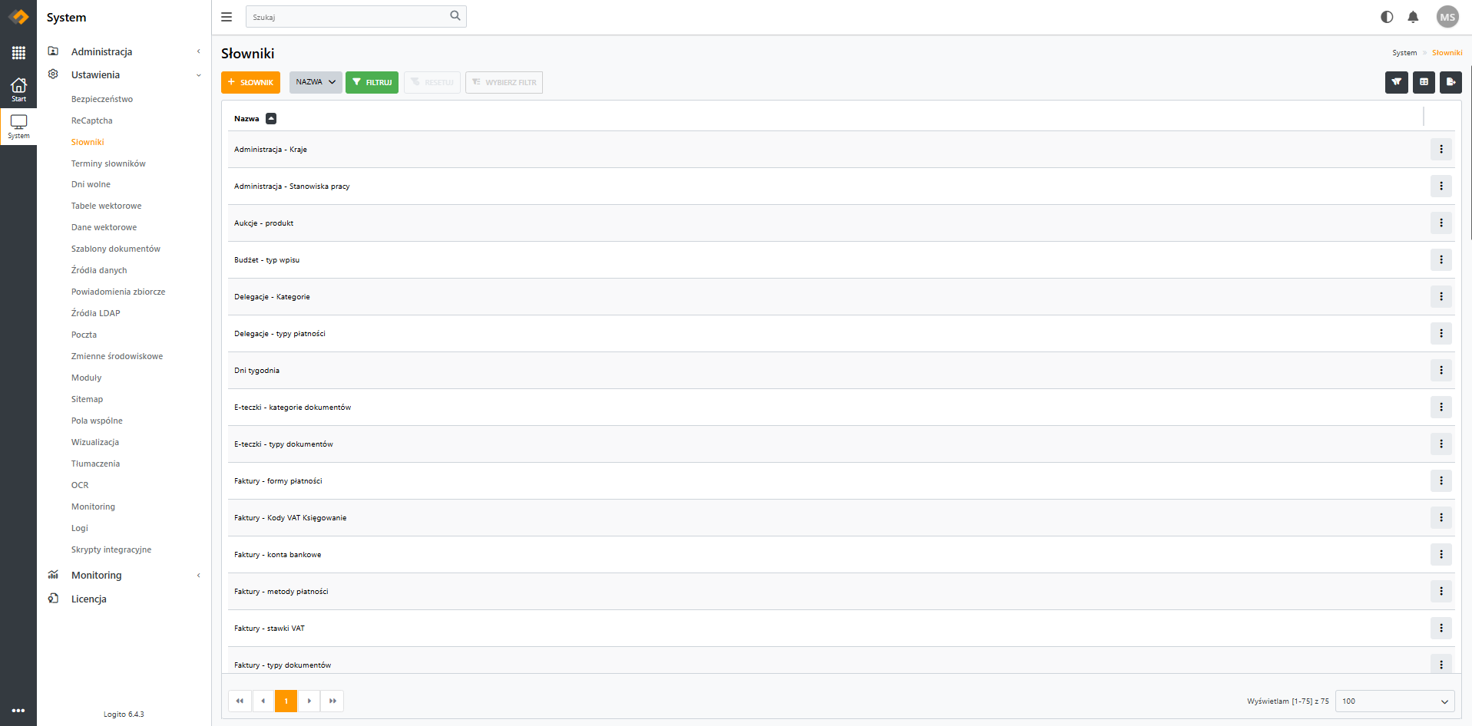Open the apps grid icon in sidebar
The image size is (1472, 726).
point(18,53)
